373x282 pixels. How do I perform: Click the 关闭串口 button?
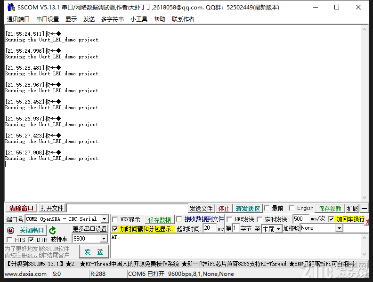[x=32, y=230]
